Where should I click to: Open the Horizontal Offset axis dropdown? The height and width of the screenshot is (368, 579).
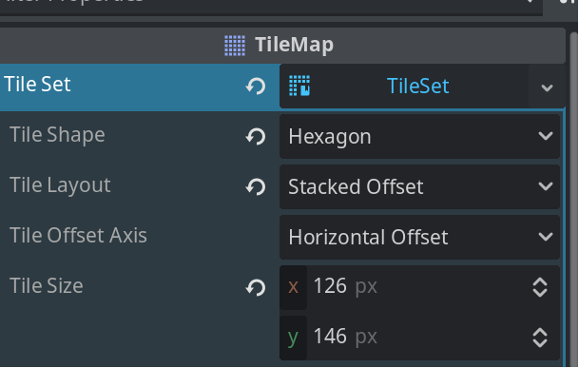[420, 237]
